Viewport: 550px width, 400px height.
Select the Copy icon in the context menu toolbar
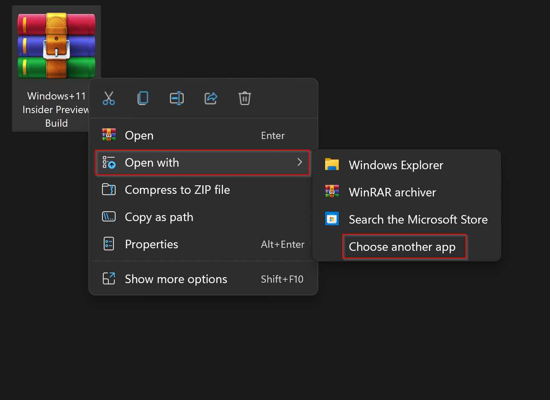click(x=143, y=98)
